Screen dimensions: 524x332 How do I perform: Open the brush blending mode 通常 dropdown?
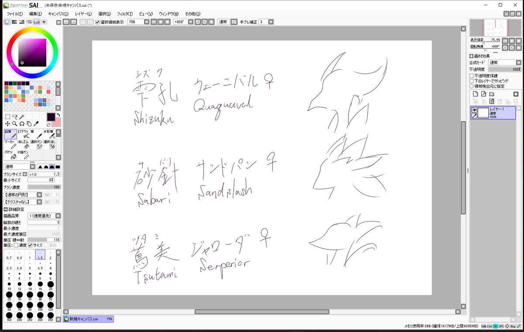pyautogui.click(x=32, y=167)
